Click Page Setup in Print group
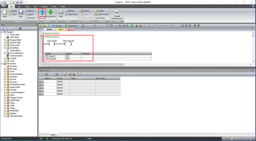The width and height of the screenshot is (256, 141). [71, 14]
